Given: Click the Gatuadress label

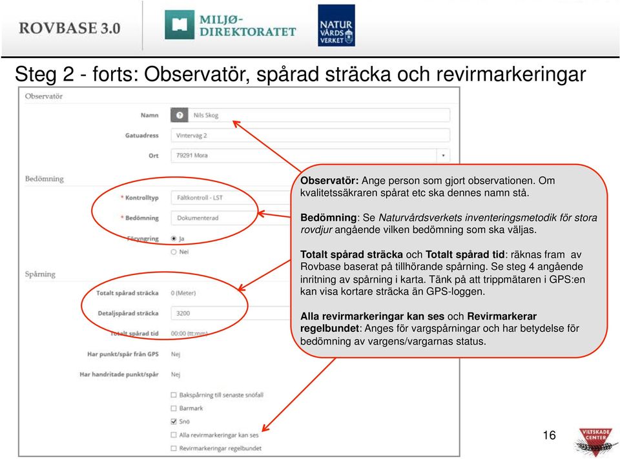Looking at the screenshot, I should click(x=142, y=135).
